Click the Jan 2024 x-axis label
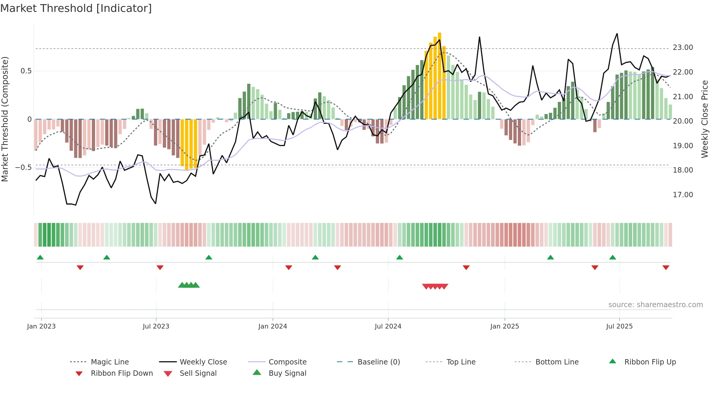The width and height of the screenshot is (713, 401). [x=273, y=326]
